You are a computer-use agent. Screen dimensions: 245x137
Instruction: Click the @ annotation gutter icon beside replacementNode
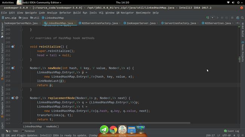click(x=17, y=98)
